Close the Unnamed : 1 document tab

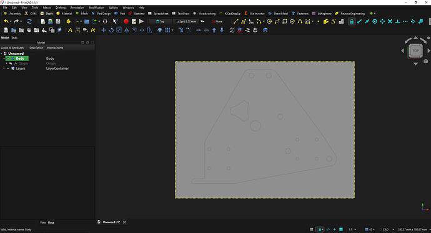[x=124, y=222]
